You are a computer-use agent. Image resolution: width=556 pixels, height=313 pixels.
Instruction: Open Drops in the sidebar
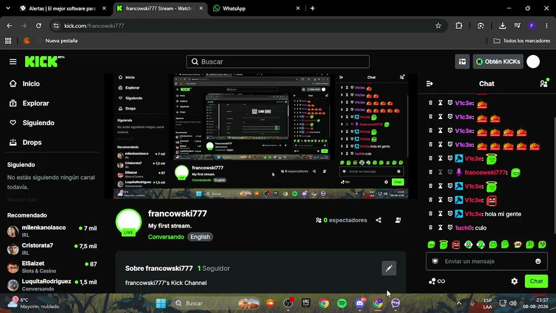26,142
